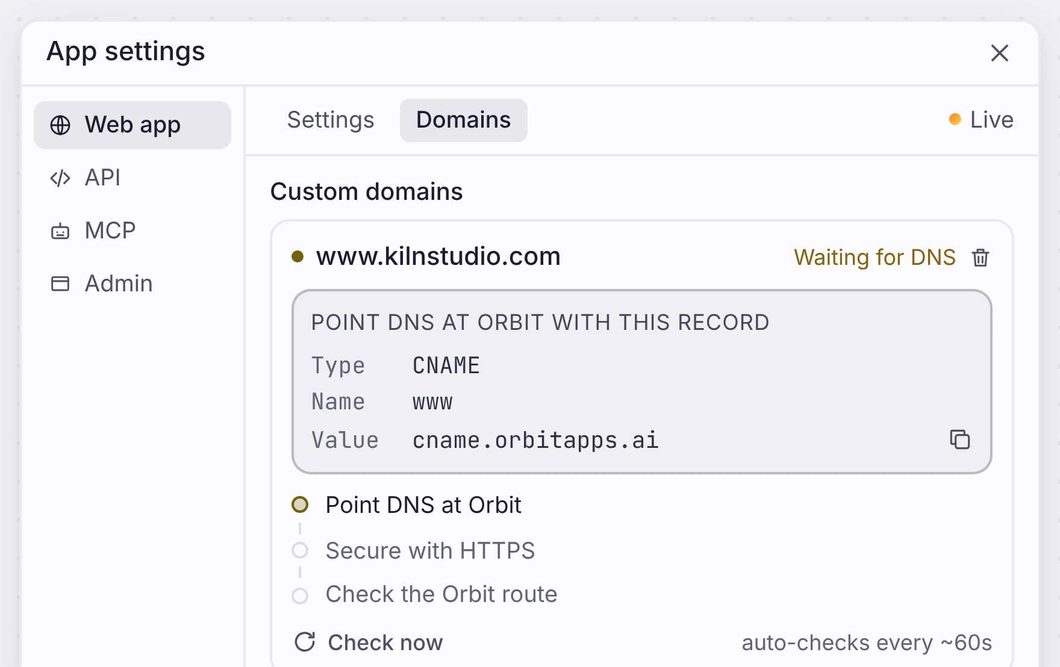Click the www.kilnstudio.com domain name

tap(438, 256)
